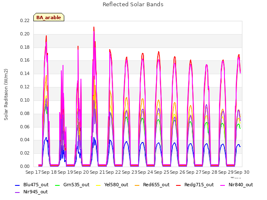Click the Solar Raditaion (W/m2) axis label
Screen dimensions: 267x200
pos(6,95)
